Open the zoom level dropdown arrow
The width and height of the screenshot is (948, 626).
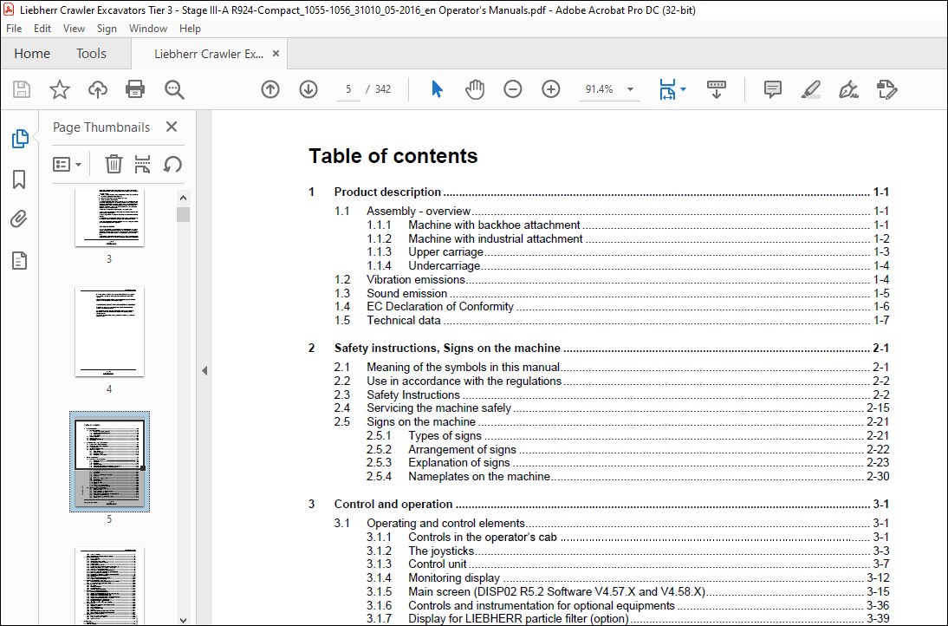click(630, 89)
